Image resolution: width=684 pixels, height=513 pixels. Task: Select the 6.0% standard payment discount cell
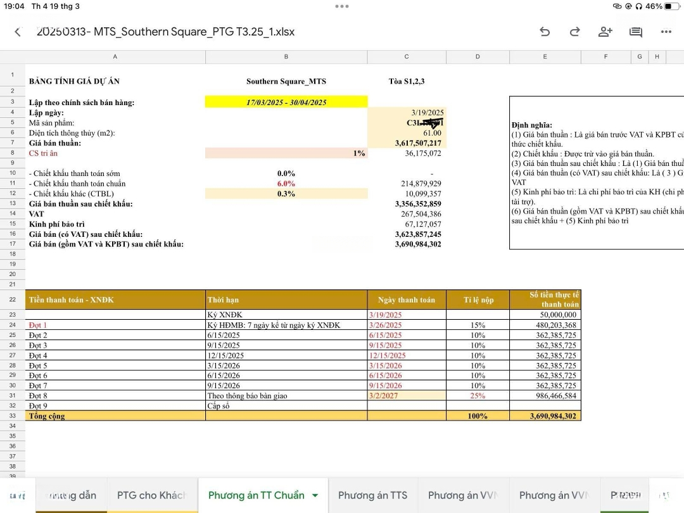[286, 184]
